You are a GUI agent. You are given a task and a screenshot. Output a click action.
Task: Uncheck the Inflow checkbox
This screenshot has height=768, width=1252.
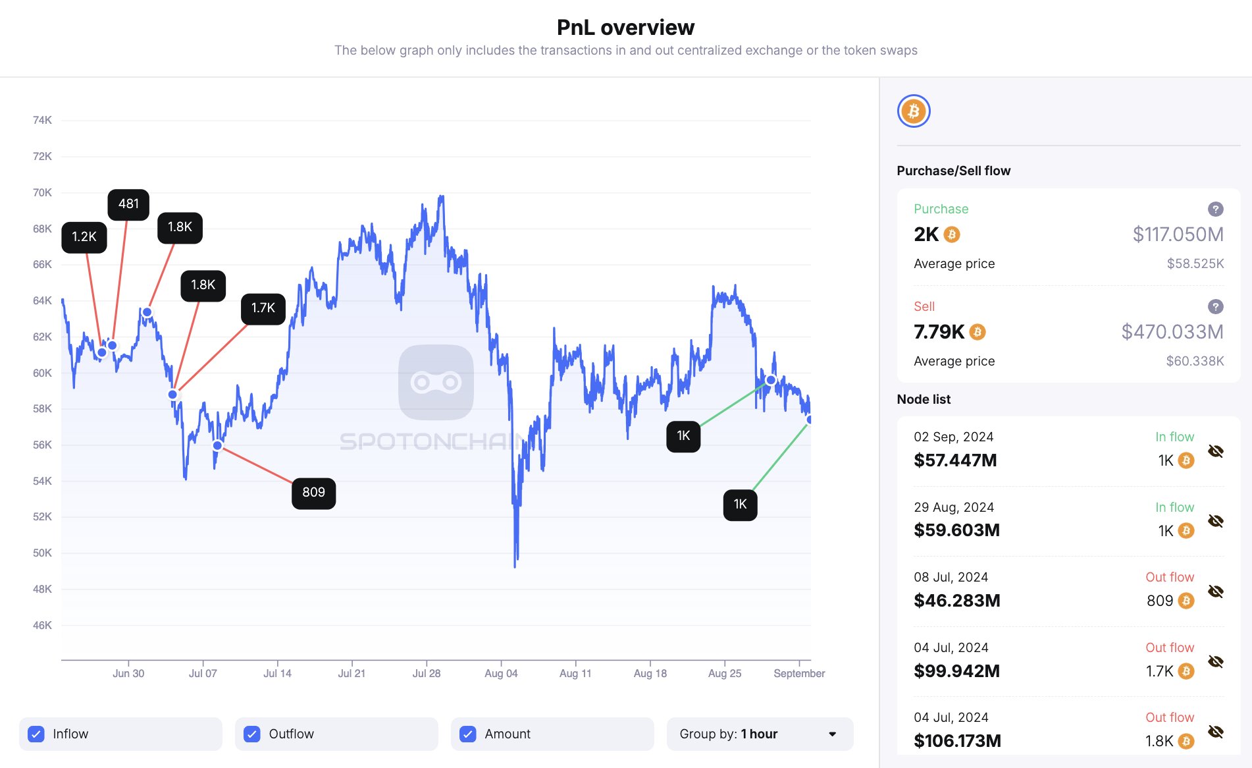tap(36, 734)
